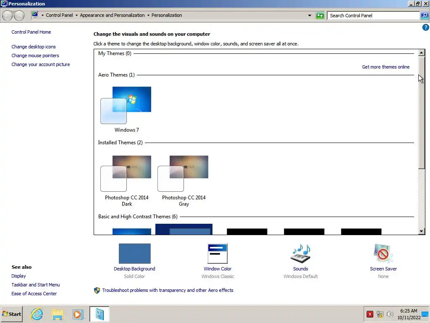
Task: Click the search magnifier icon
Action: pyautogui.click(x=424, y=16)
